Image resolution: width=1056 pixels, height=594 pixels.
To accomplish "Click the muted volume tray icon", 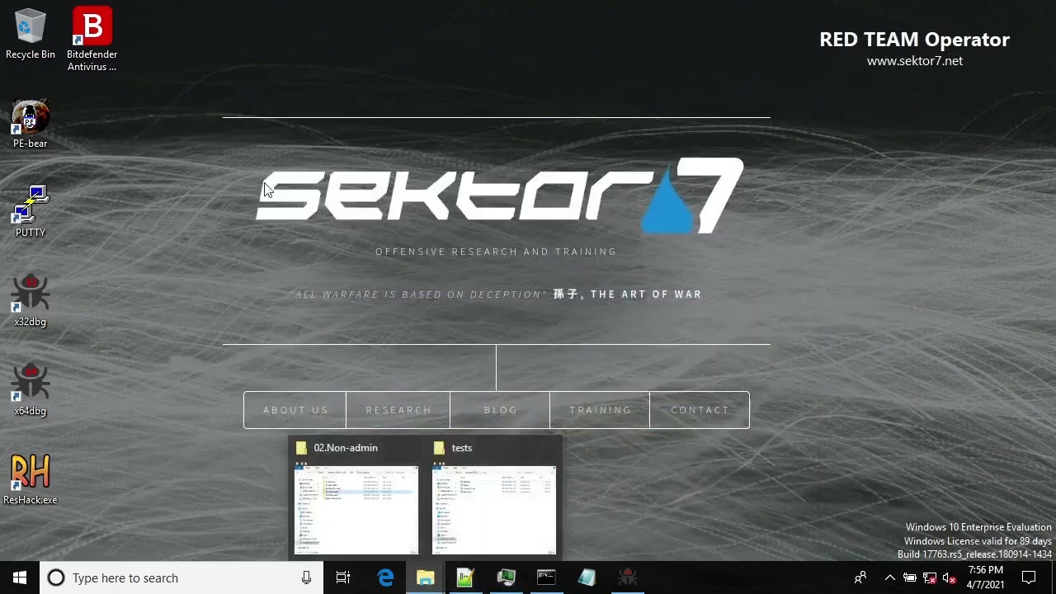I will (x=950, y=577).
